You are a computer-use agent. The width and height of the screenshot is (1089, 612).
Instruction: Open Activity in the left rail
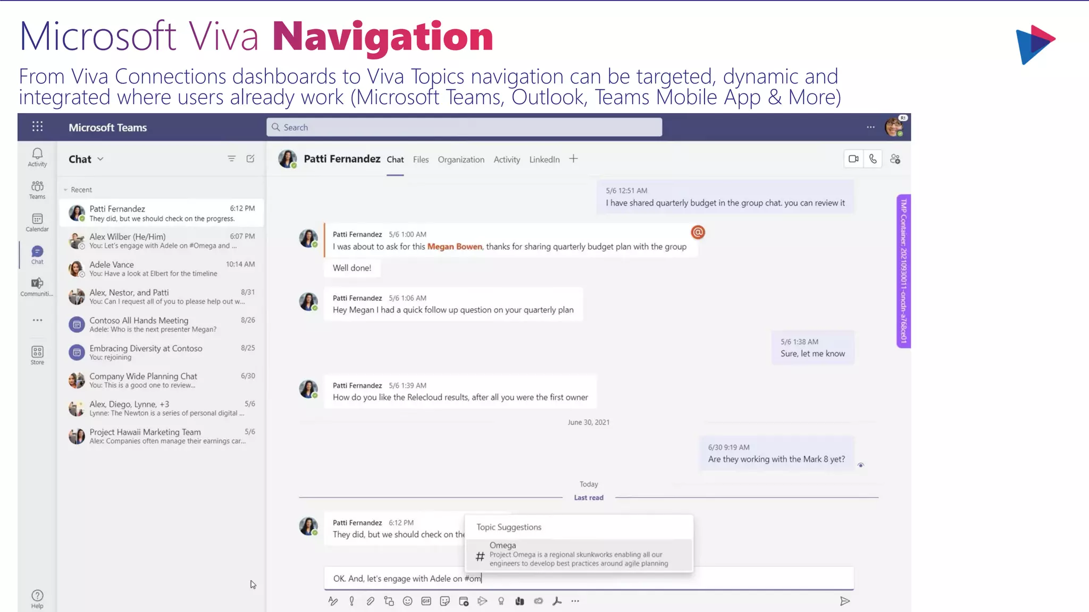tap(37, 157)
